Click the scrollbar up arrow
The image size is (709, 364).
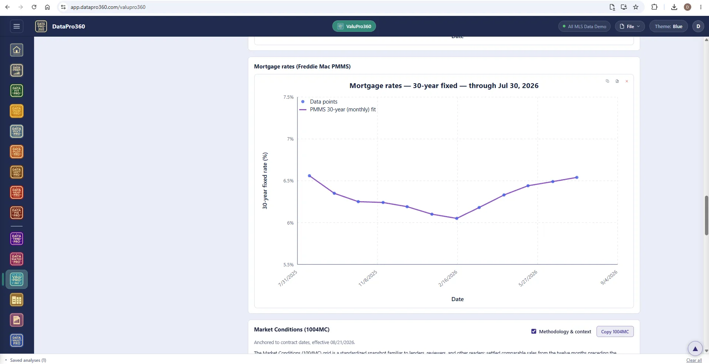point(706,39)
